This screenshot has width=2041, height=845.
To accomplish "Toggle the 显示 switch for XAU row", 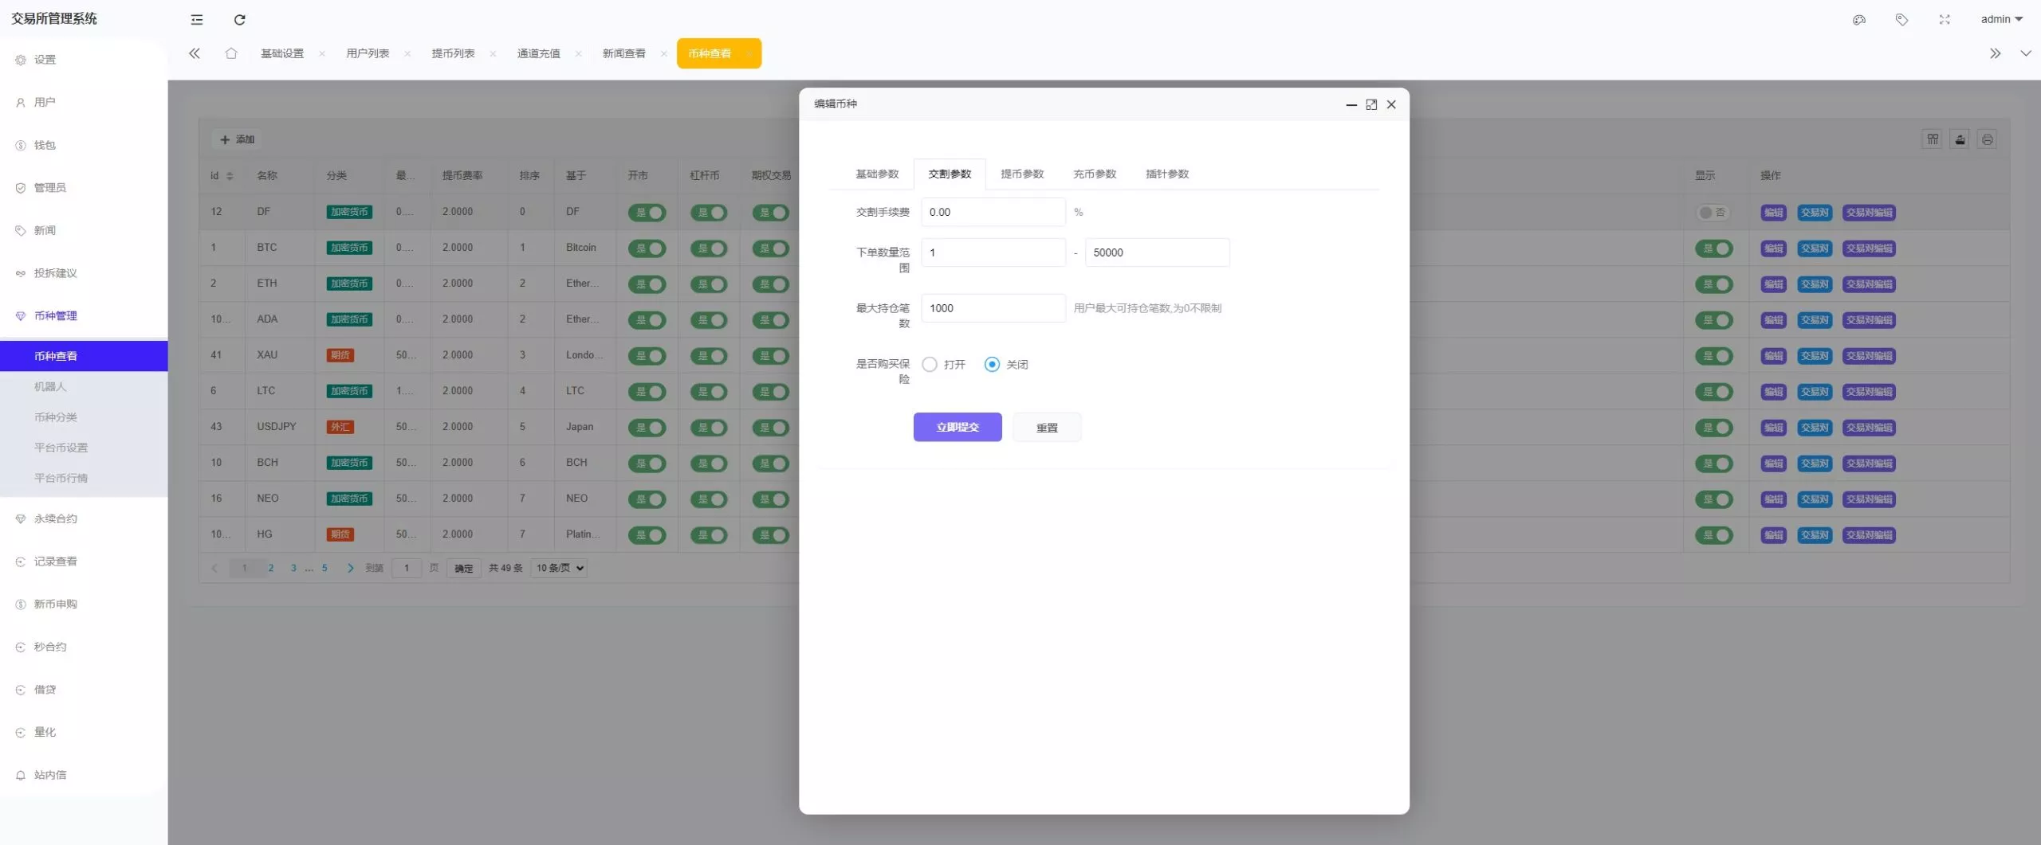I will (1716, 356).
